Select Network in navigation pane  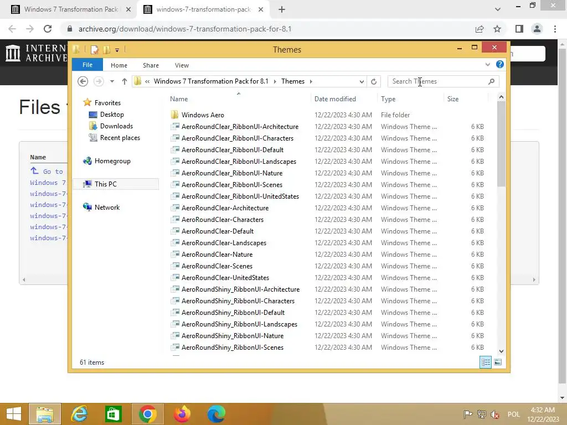click(x=101, y=208)
